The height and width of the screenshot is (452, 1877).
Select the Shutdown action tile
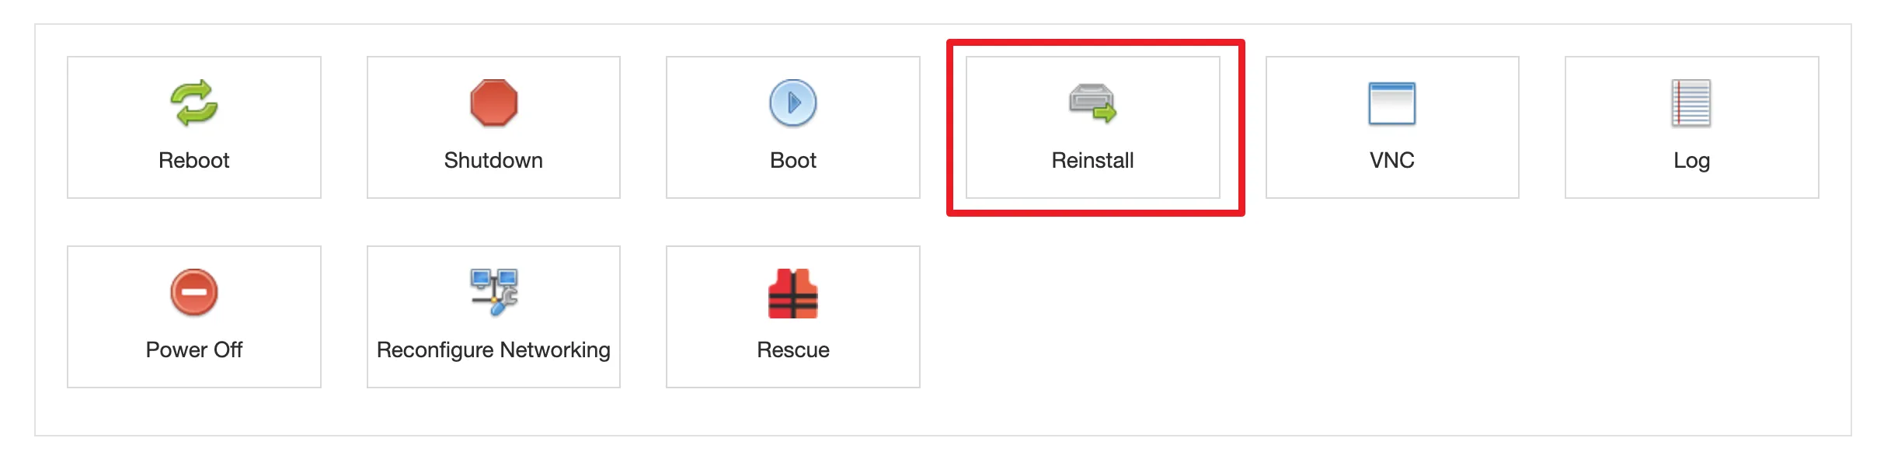pyautogui.click(x=493, y=127)
